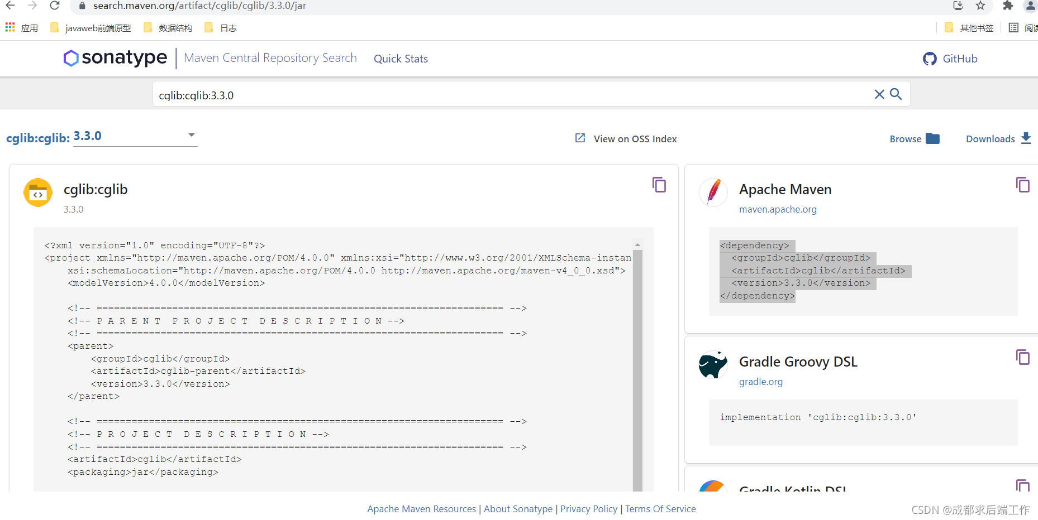1038x520 pixels.
Task: Toggle the browser bookmark star
Action: (x=980, y=6)
